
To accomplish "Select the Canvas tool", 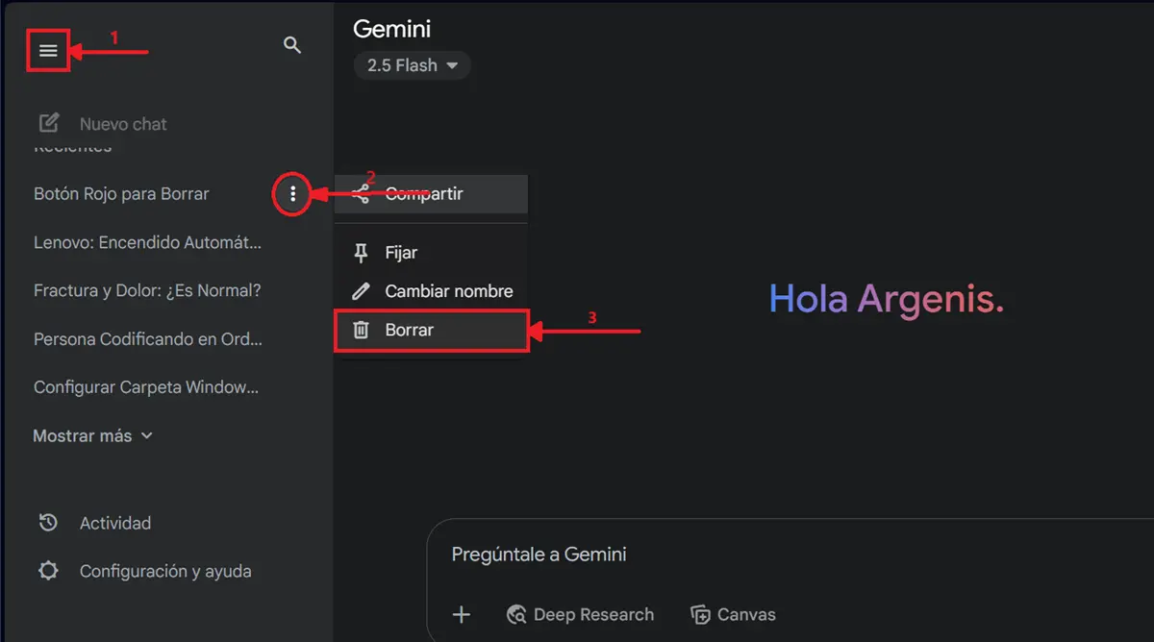I will [x=734, y=615].
